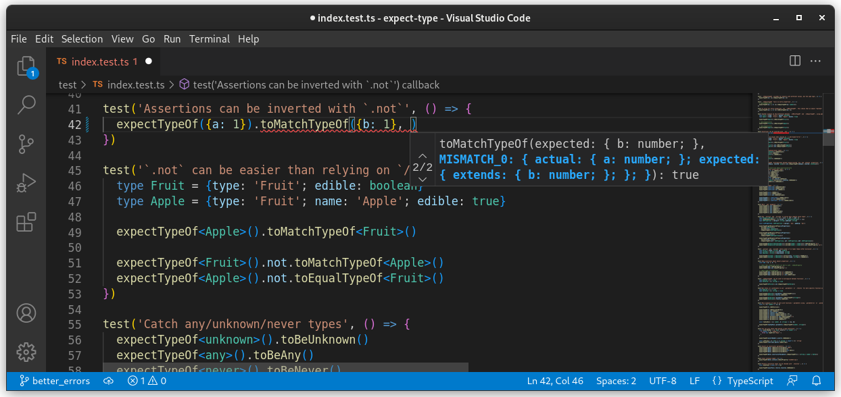Change file encoding UTF-8

(663, 381)
